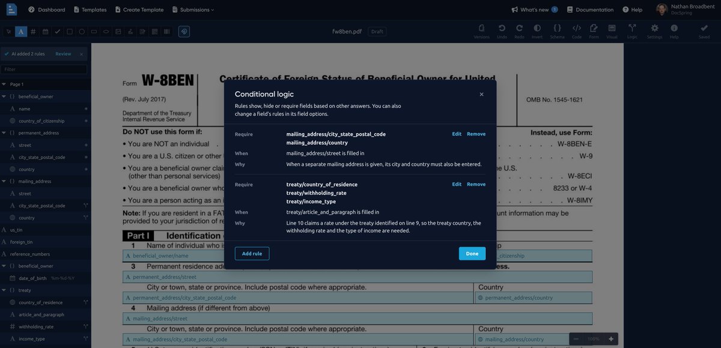Select us_tin field in tree
Viewport: 721px width, 348px height.
coord(46,230)
